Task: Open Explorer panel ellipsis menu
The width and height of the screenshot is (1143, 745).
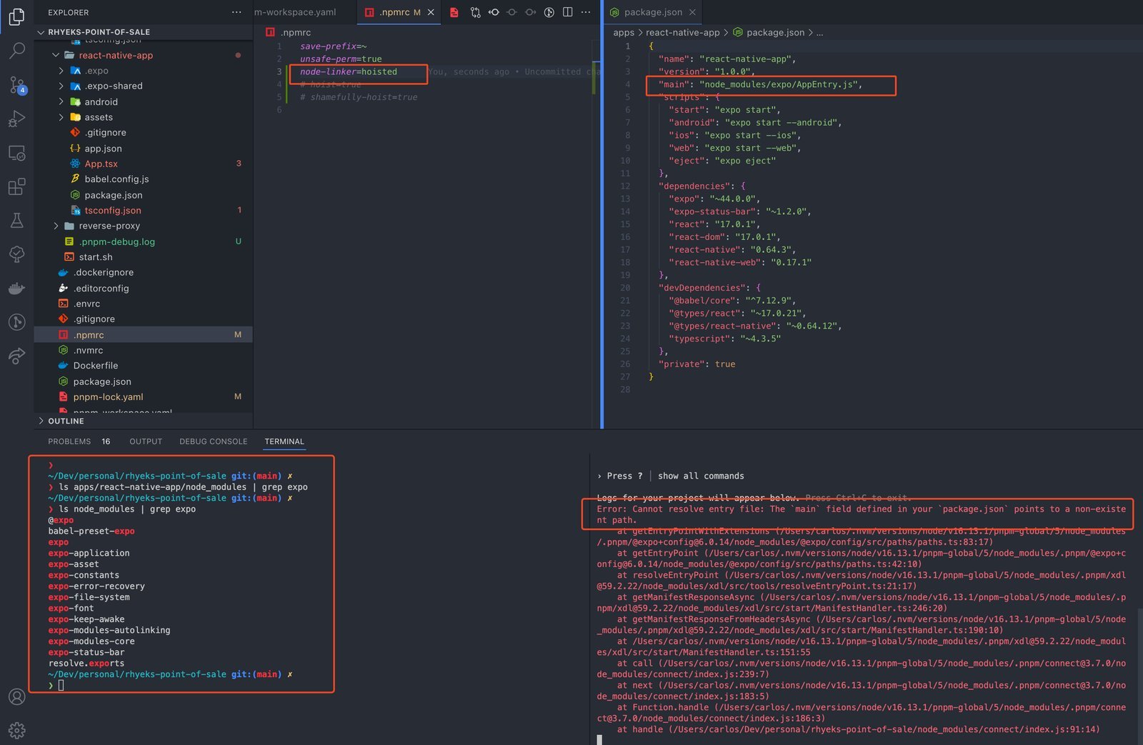Action: click(x=236, y=12)
